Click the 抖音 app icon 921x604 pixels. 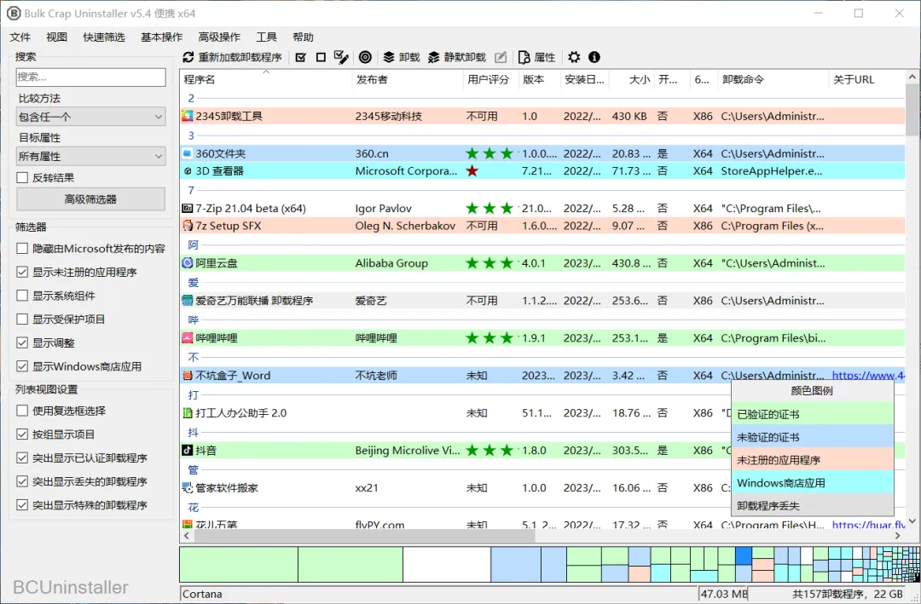point(188,450)
